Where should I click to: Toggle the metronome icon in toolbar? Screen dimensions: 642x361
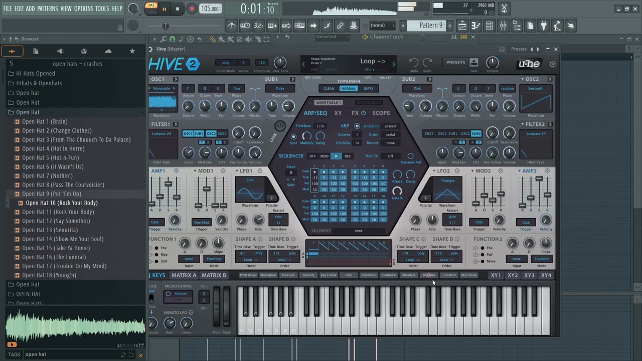click(x=232, y=26)
